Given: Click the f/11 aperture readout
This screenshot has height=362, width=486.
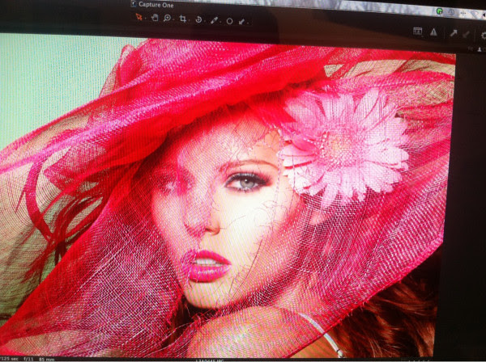Looking at the screenshot, I should click(28, 359).
